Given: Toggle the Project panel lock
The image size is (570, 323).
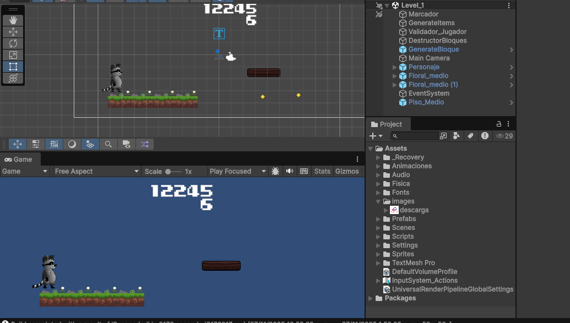Looking at the screenshot, I should [499, 124].
